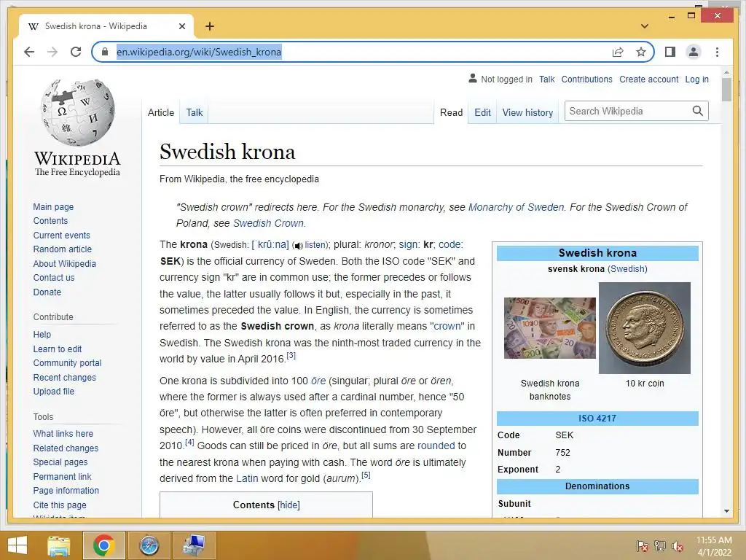This screenshot has height=560, width=746.
Task: Click the Wikipedia globe logo
Action: click(77, 113)
